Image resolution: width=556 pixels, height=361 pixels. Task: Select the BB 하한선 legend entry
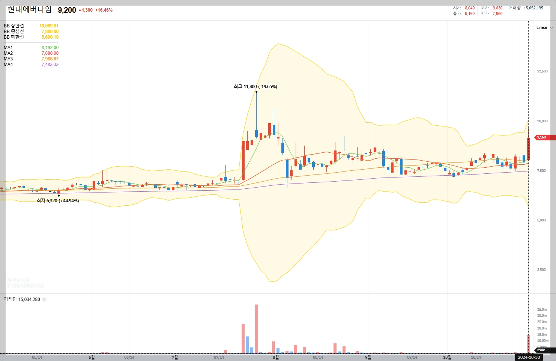tap(14, 37)
